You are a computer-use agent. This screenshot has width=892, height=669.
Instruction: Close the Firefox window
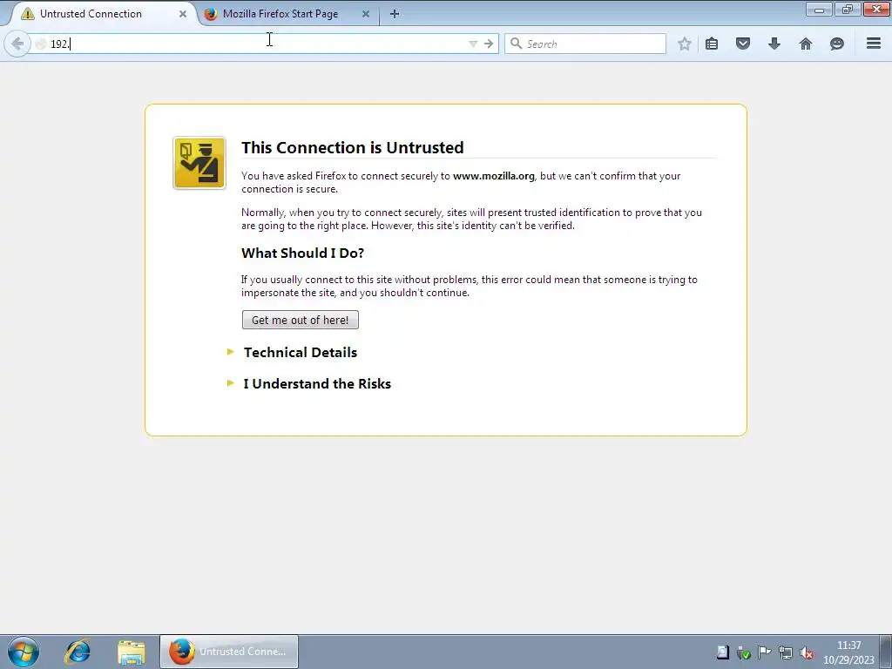(x=876, y=9)
